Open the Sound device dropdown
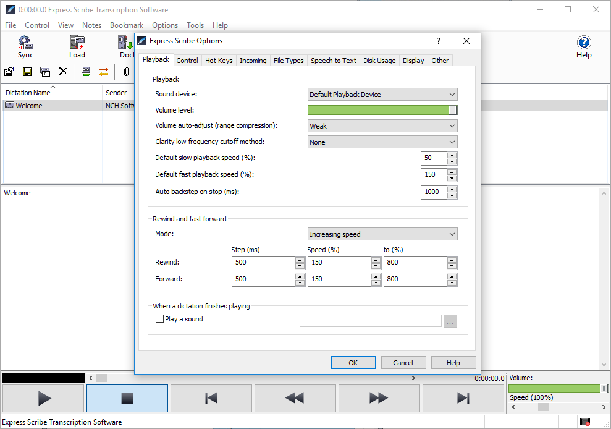Viewport: 611px width, 429px height. (382, 94)
